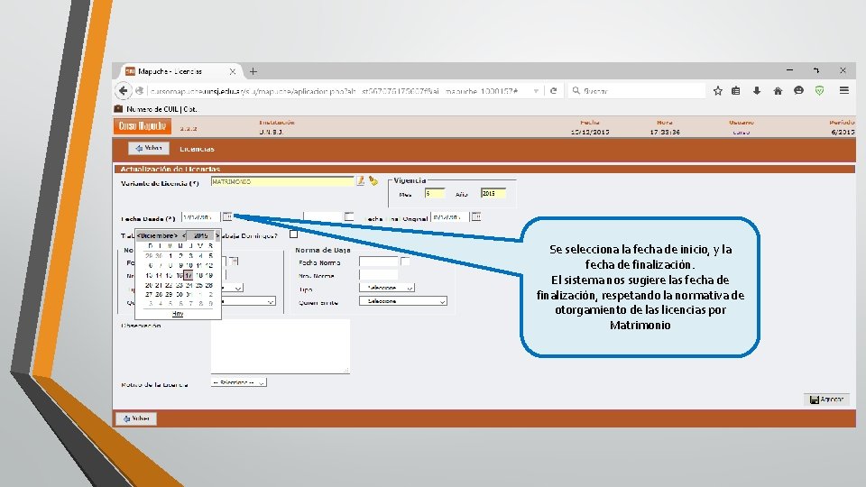Open the downloads arrow icon
This screenshot has width=866, height=487.
(757, 90)
